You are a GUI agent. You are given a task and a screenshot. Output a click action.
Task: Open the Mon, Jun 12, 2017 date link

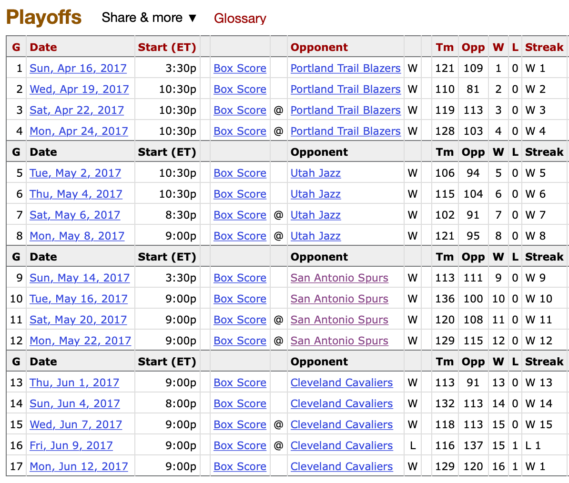pos(79,467)
